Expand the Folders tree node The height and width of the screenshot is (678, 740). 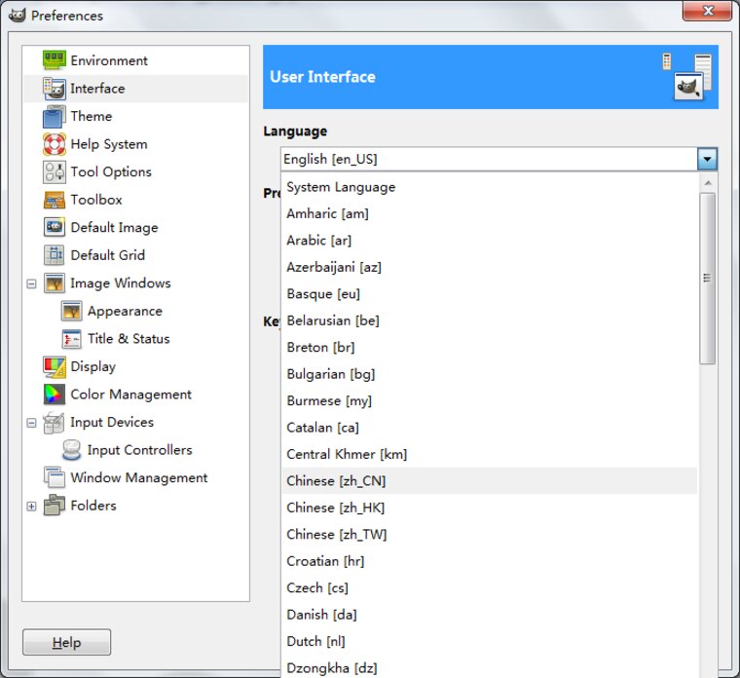[x=31, y=507]
